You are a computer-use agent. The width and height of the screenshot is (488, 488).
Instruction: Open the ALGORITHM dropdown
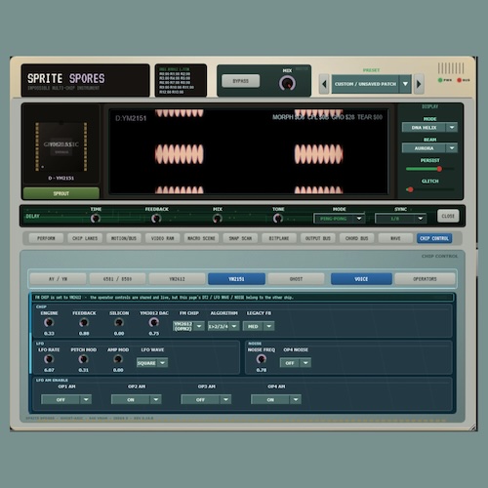click(224, 326)
